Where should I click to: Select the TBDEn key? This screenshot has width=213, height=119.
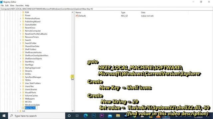tap(28, 80)
